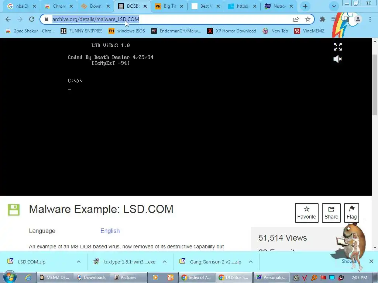378x283 pixels.
Task: Close the https tab
Action: coord(255,7)
